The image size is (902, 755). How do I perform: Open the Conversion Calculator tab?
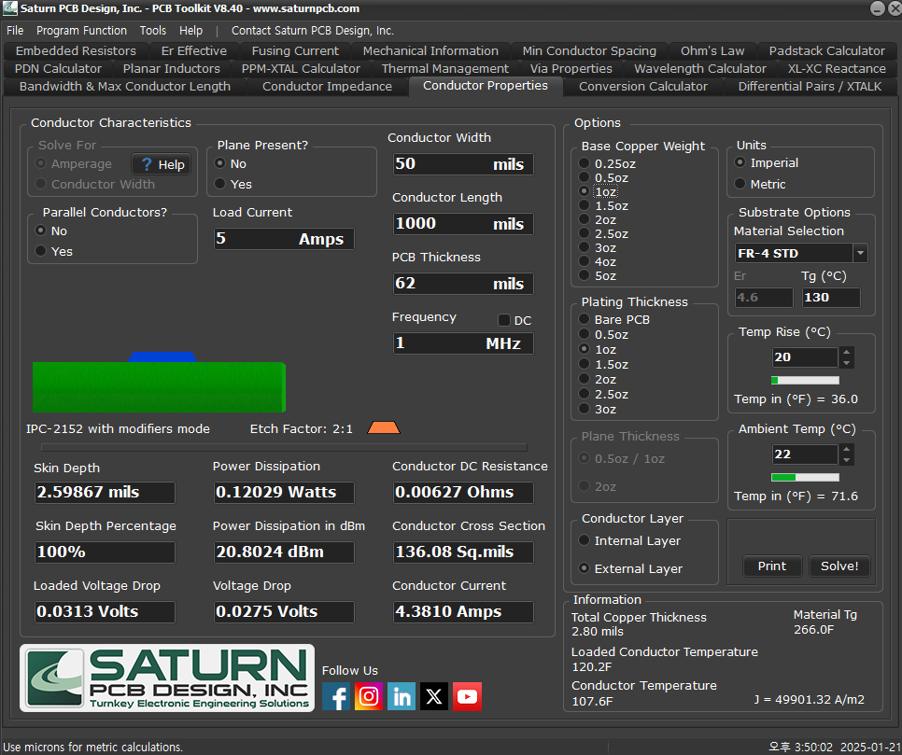pyautogui.click(x=643, y=86)
